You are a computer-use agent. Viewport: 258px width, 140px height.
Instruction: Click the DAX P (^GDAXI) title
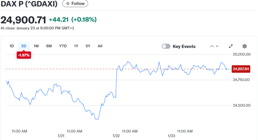pyautogui.click(x=29, y=4)
